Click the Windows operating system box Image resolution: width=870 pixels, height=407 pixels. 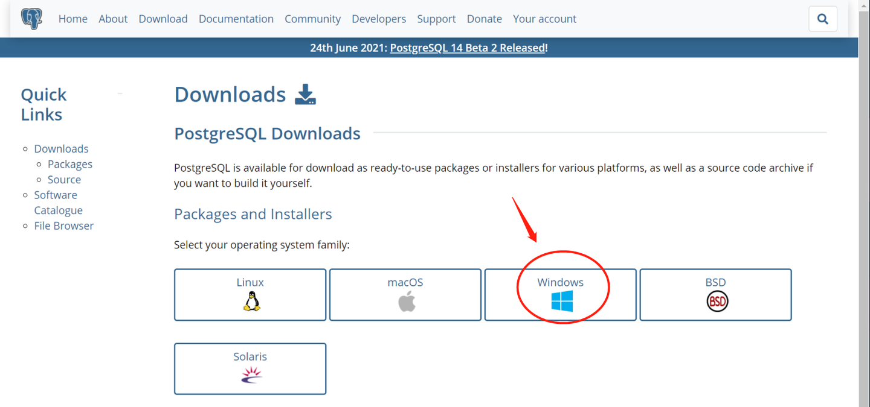(560, 294)
